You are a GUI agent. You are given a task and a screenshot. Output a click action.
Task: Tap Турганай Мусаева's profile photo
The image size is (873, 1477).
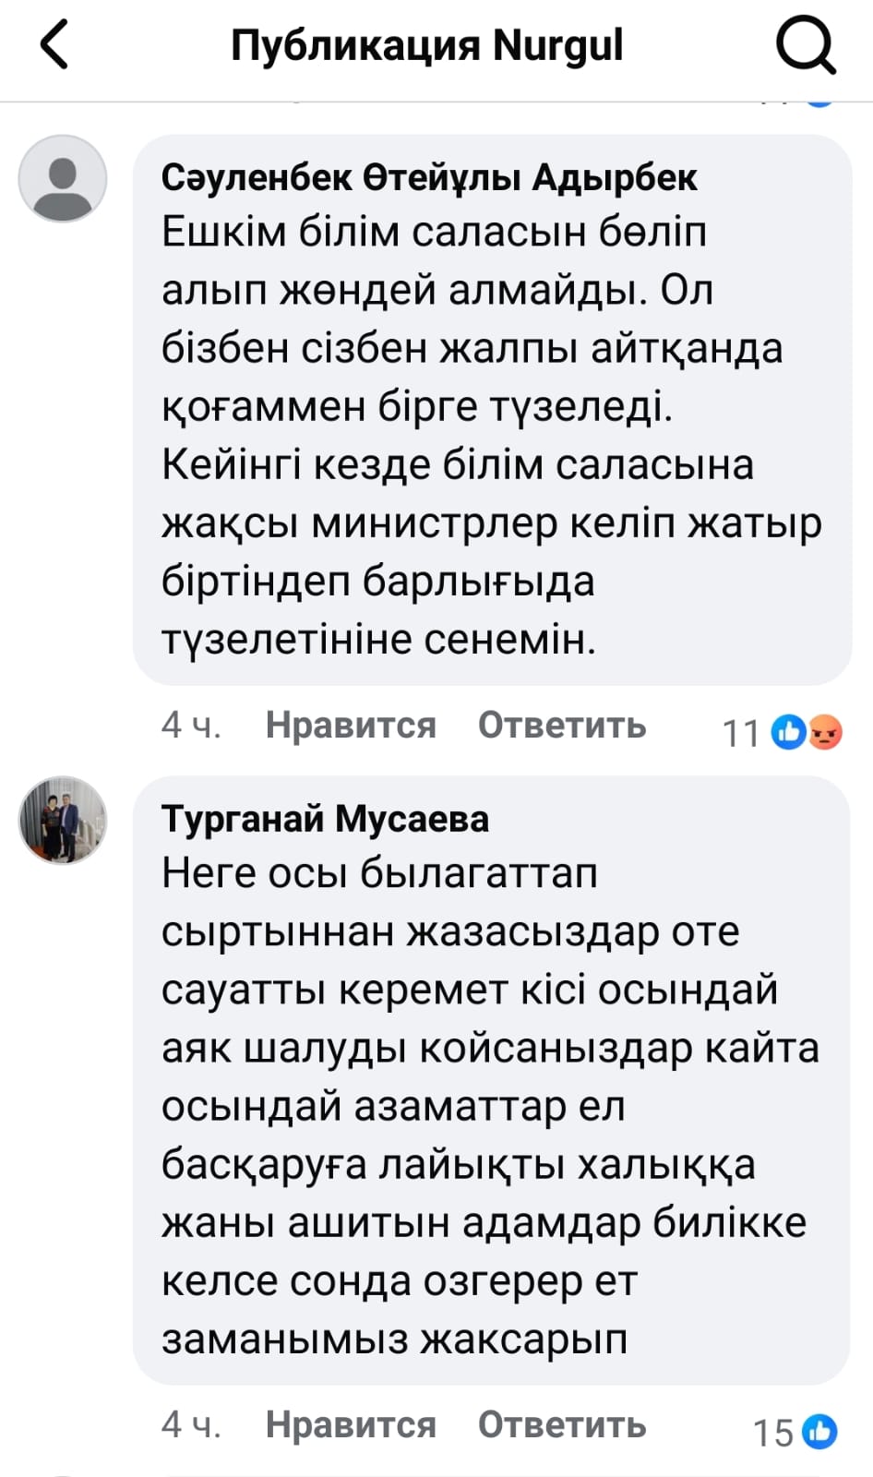[x=63, y=820]
